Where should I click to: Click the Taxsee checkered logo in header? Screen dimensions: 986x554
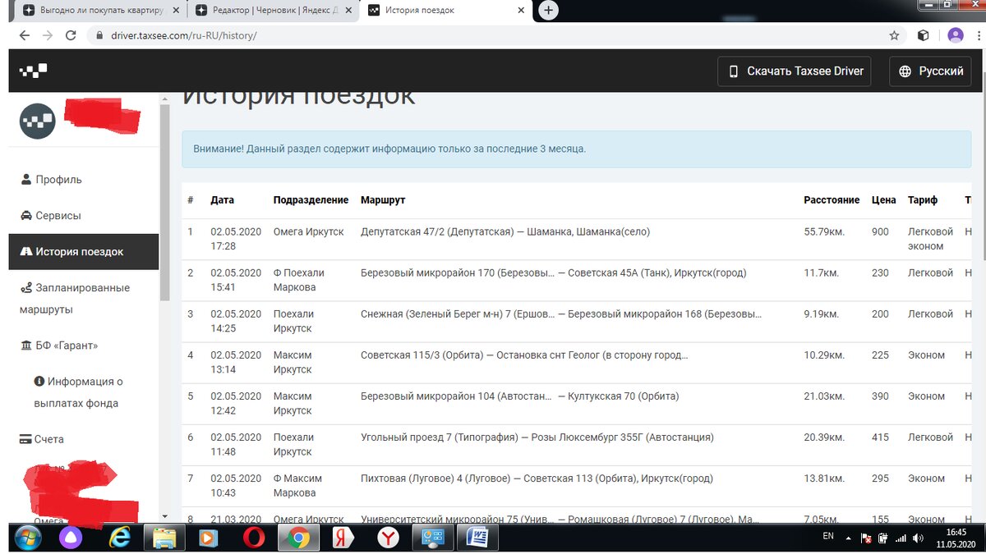click(x=34, y=71)
